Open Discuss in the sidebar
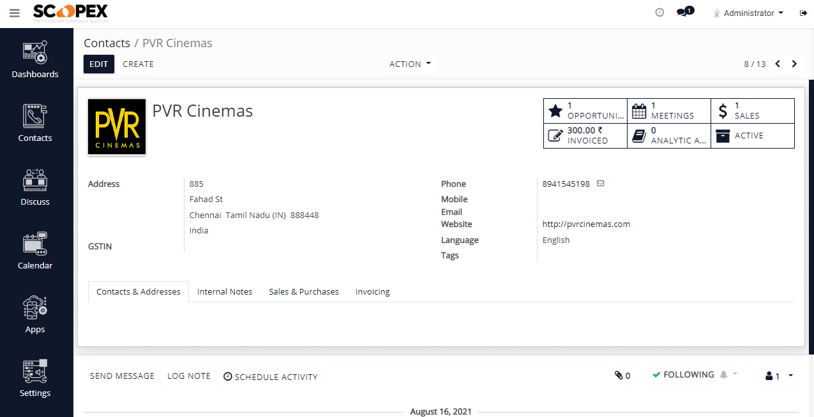 tap(35, 188)
